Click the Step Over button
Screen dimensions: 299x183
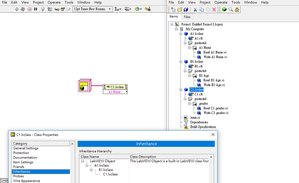(x=63, y=9)
